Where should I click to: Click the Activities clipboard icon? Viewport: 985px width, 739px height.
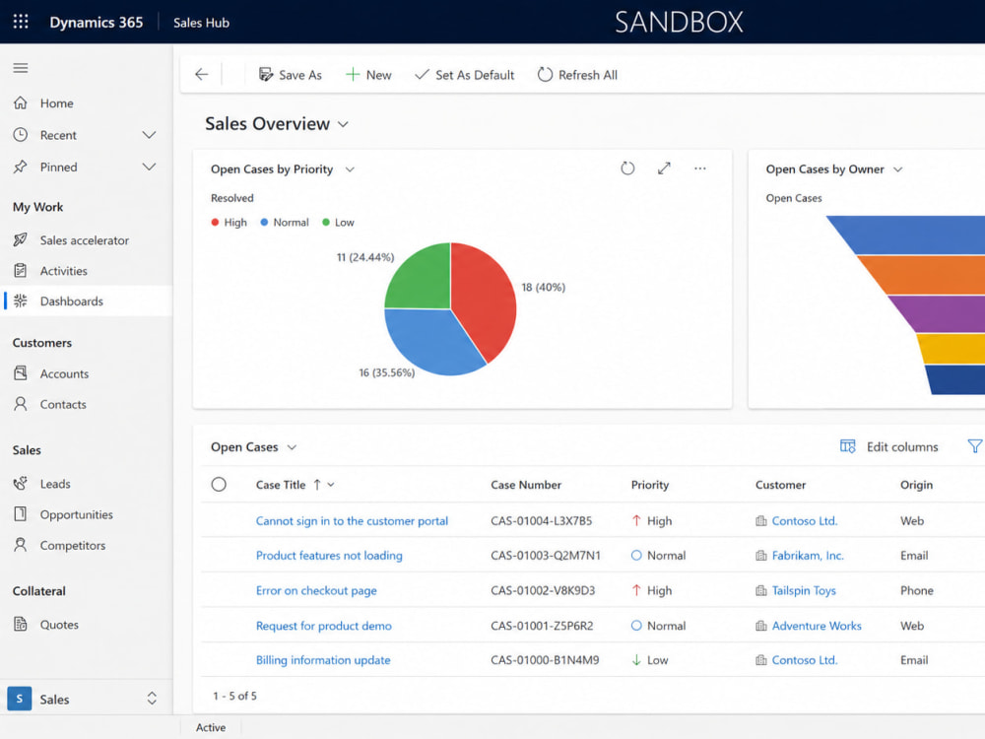pos(21,270)
